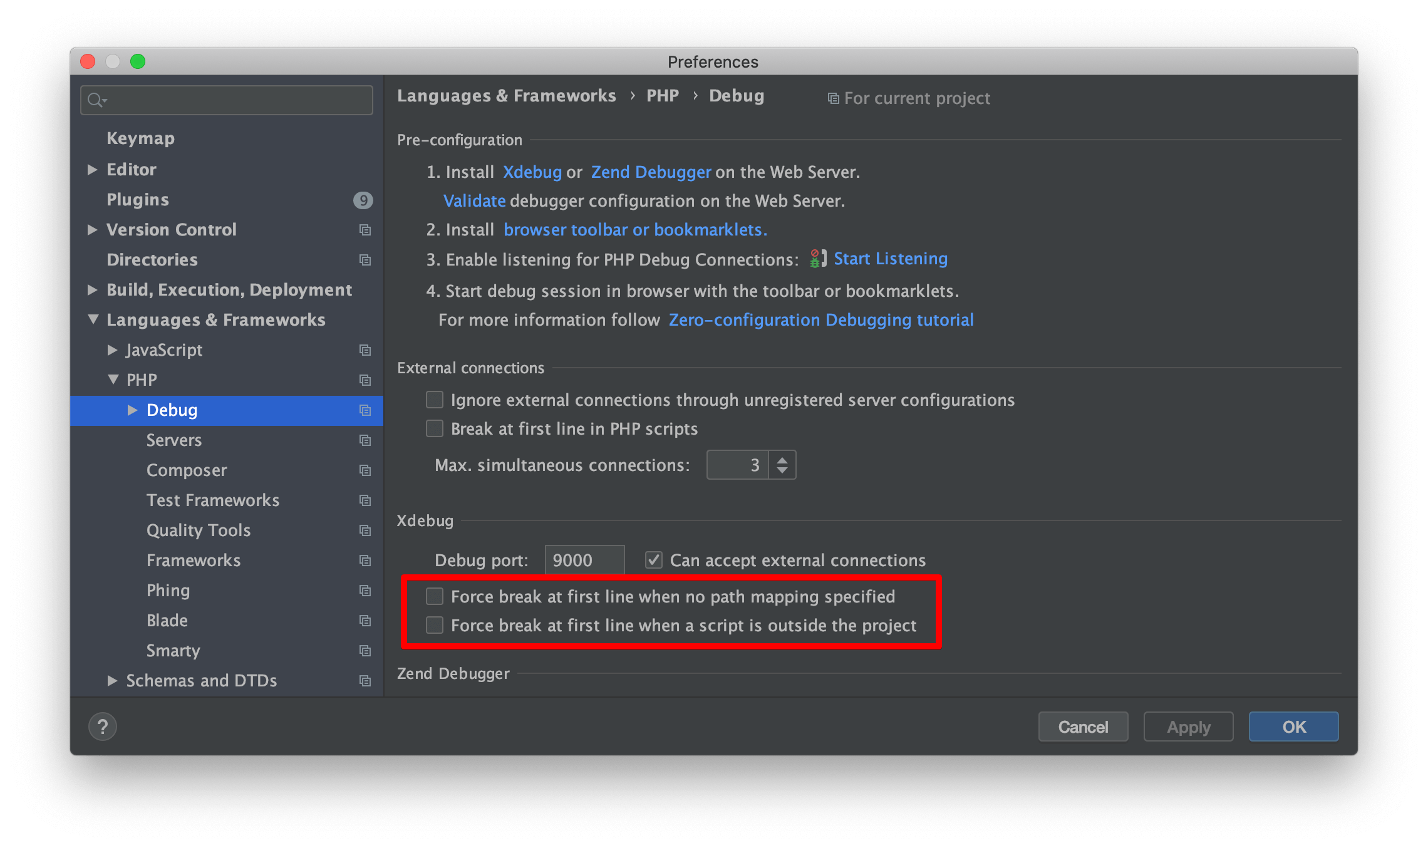Click the project-level icon beside Phing
This screenshot has width=1428, height=848.
365,591
